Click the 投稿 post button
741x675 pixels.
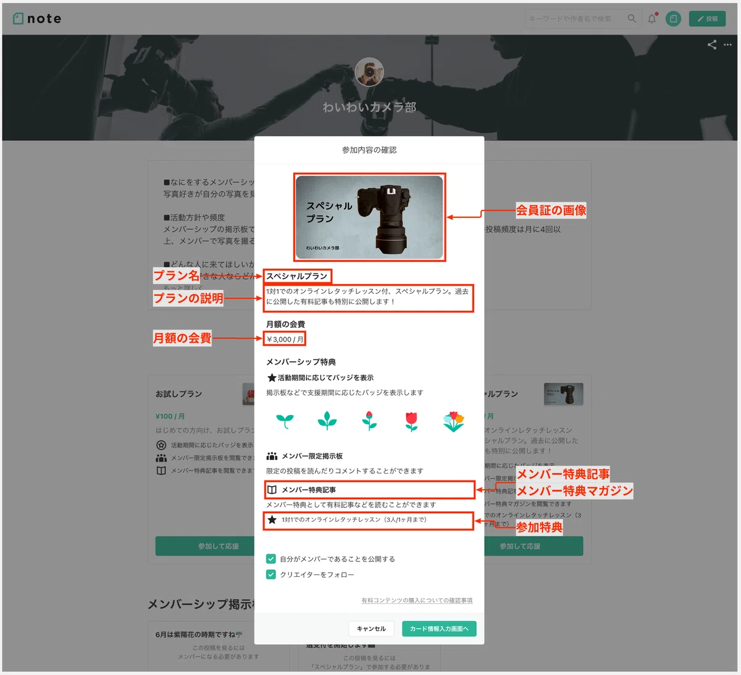(707, 19)
